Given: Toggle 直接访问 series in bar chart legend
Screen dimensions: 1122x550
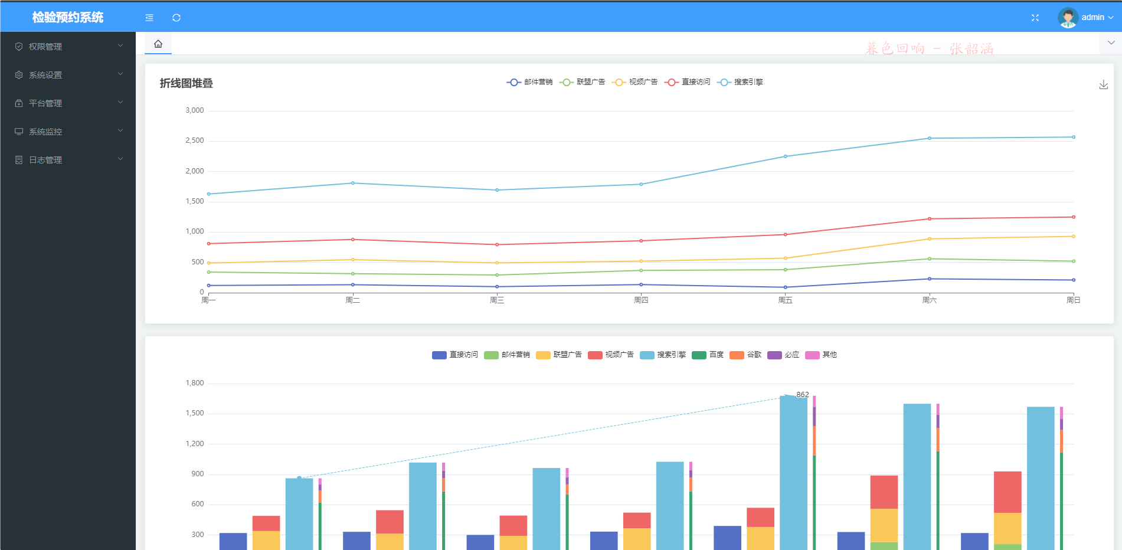Looking at the screenshot, I should coord(455,355).
